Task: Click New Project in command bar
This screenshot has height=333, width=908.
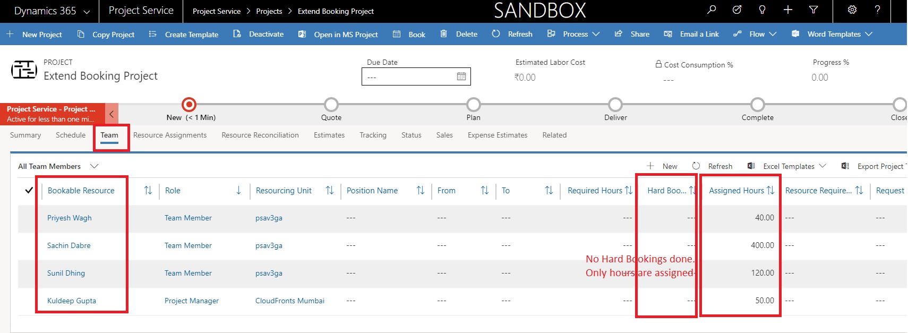Action: 34,34
